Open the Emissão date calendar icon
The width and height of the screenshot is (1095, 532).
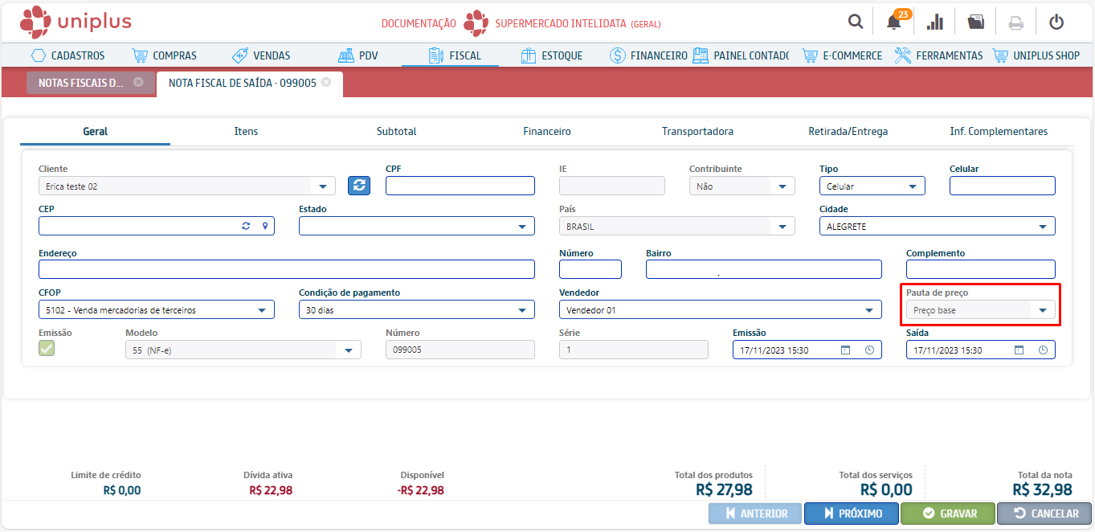click(844, 350)
